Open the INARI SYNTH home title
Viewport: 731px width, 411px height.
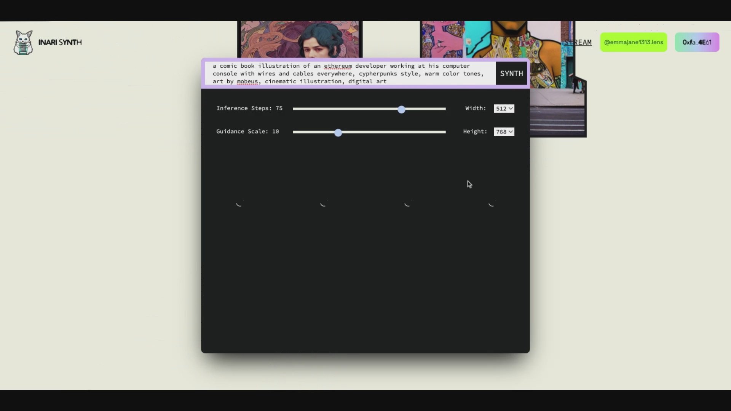pos(60,42)
